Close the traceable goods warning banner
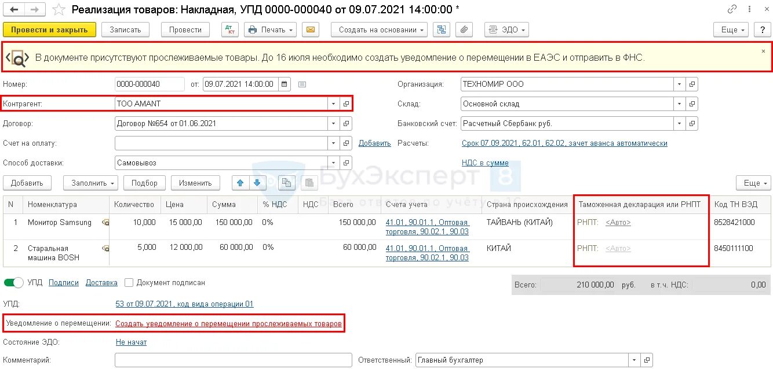Viewport: 773px width, 369px height. point(763,51)
